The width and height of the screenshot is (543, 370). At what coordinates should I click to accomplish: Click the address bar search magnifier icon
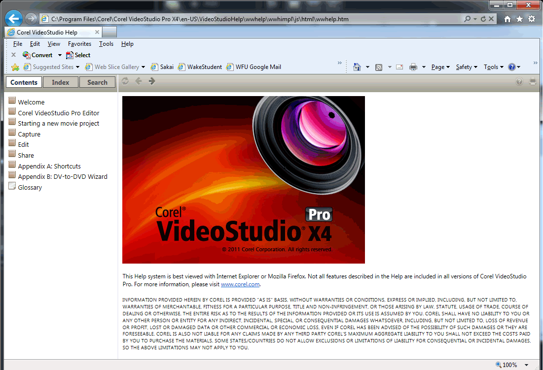[468, 19]
